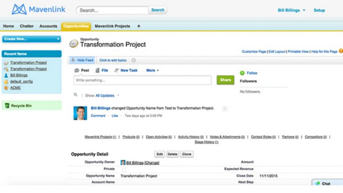Click the Recycle Bin icon
343x193 pixels.
pyautogui.click(x=7, y=105)
